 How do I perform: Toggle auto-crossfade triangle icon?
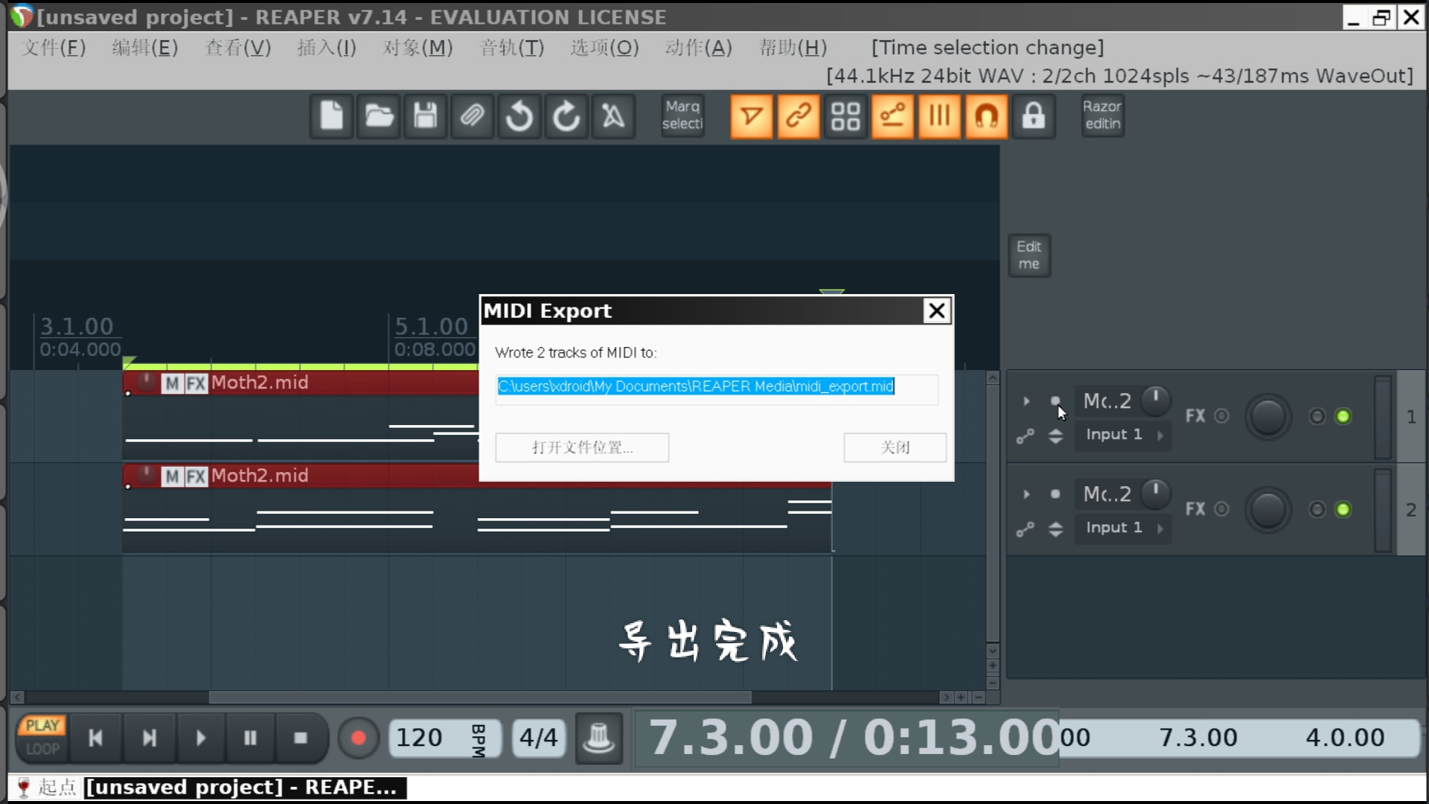(x=752, y=116)
